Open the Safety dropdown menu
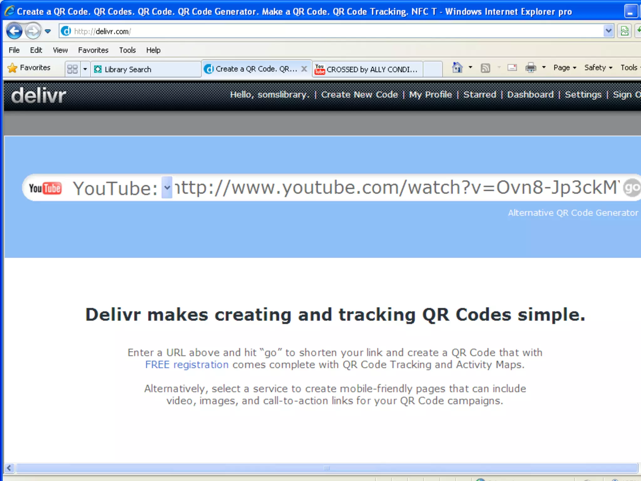 click(x=598, y=68)
